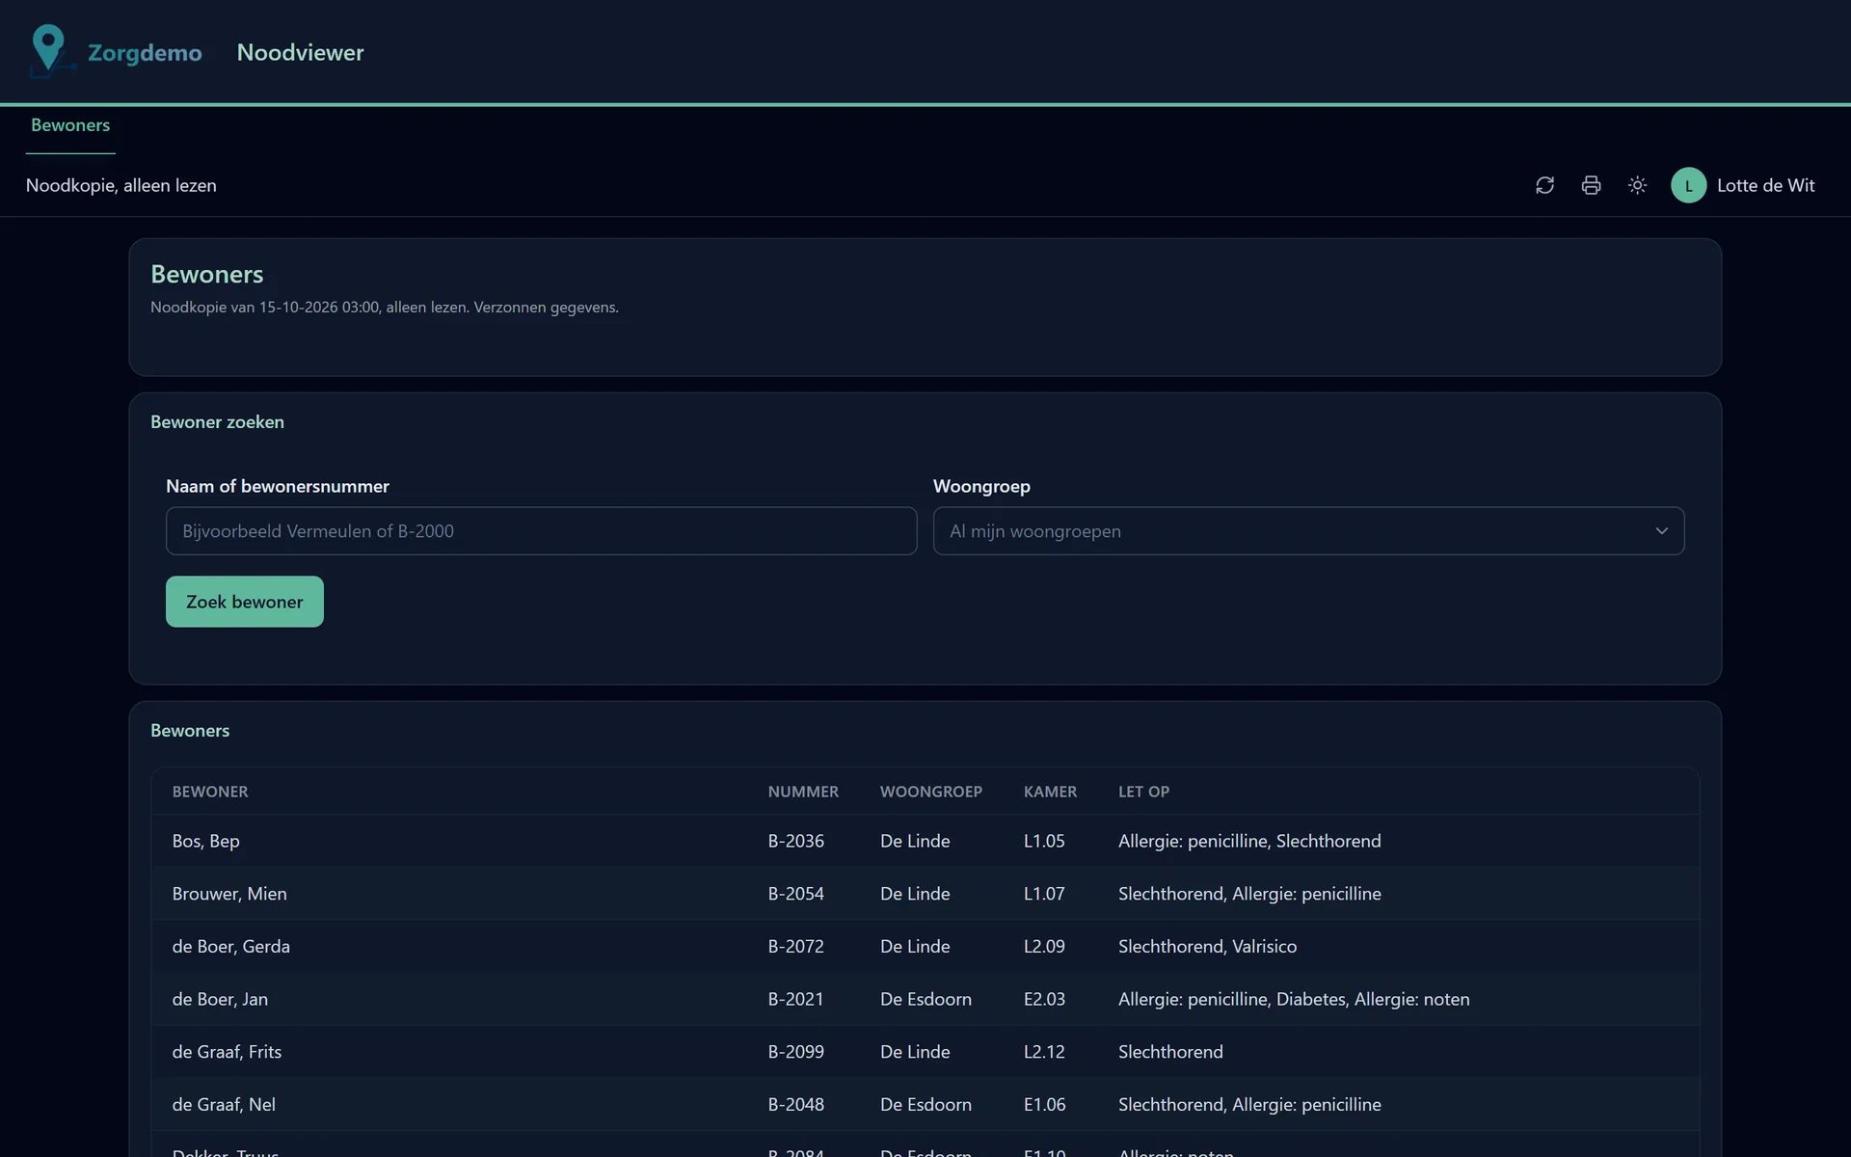Click the green L user avatar
This screenshot has height=1157, width=1851.
[1688, 185]
